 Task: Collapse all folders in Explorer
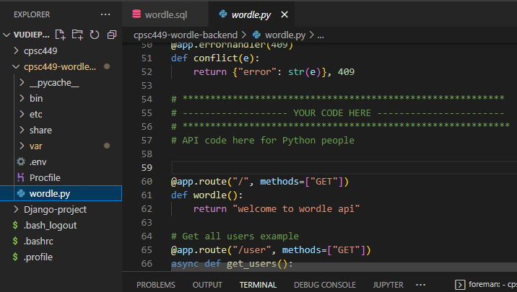(x=111, y=35)
